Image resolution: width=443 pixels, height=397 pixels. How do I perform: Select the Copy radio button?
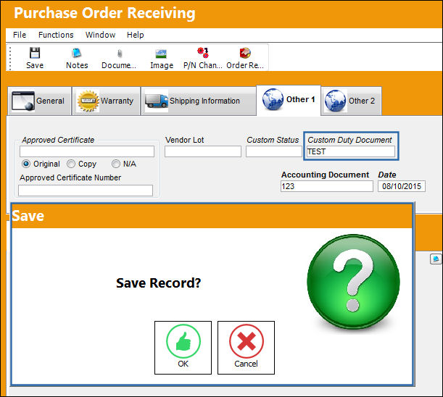point(71,164)
